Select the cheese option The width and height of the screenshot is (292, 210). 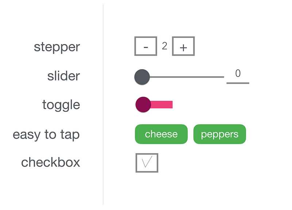(x=161, y=134)
